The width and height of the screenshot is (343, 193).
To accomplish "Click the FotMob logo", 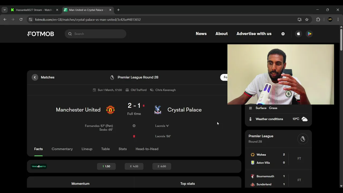I will coord(41,34).
